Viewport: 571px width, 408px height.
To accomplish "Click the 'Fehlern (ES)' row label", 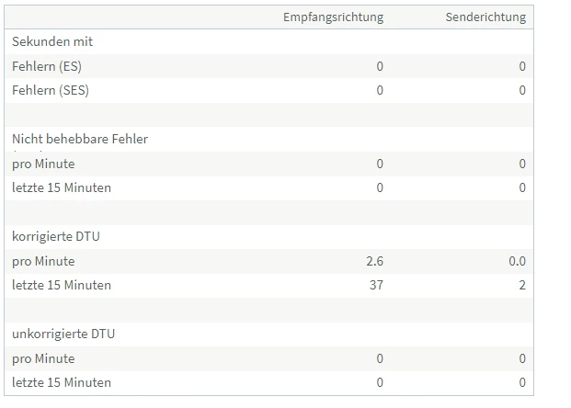I will click(x=52, y=66).
